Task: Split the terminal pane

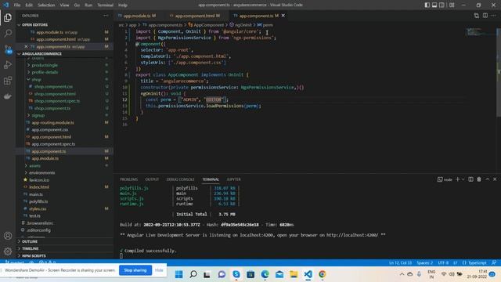Action: (x=470, y=179)
